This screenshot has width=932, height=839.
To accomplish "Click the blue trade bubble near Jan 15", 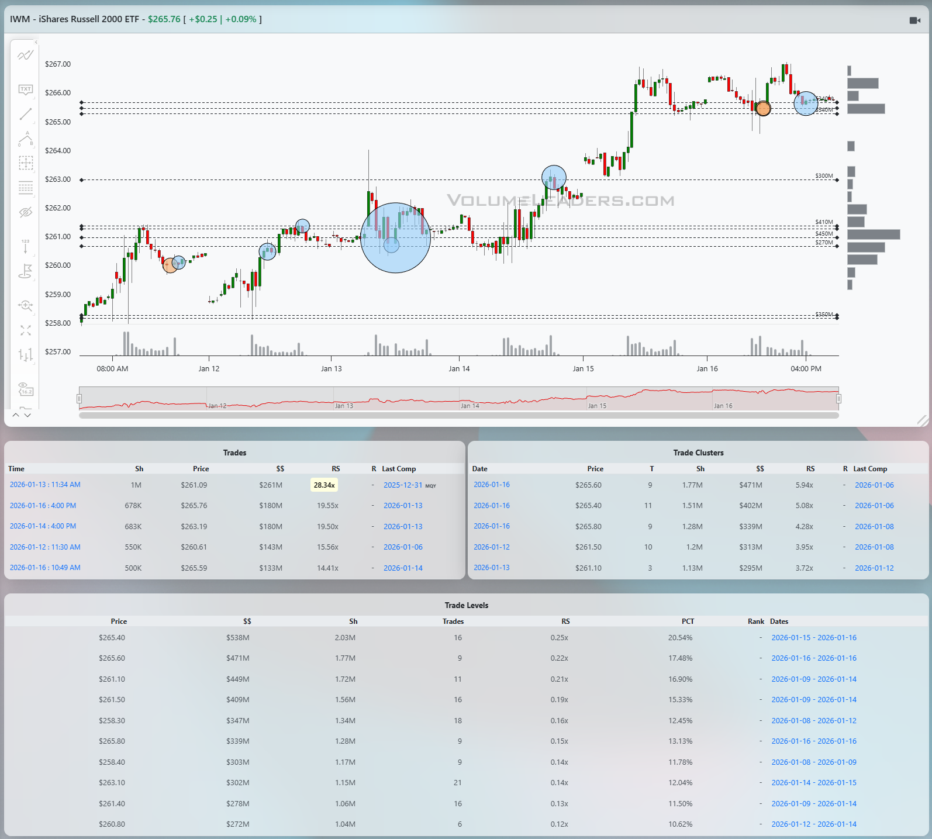I will 554,178.
